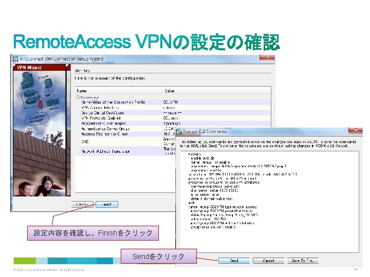The image size is (370, 277).
Task: Collapse the Summary tree node
Action: 78,97
